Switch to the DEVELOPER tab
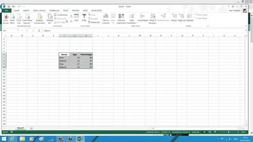Screen dimensions: 253x142 [x=96, y=11]
